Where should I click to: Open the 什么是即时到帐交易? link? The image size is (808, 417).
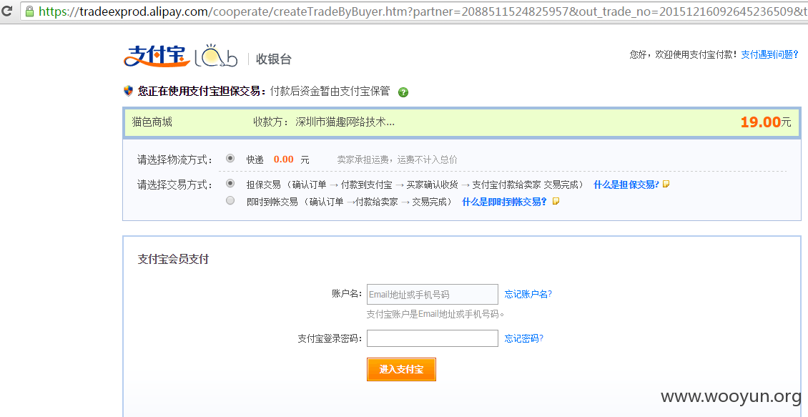[505, 202]
